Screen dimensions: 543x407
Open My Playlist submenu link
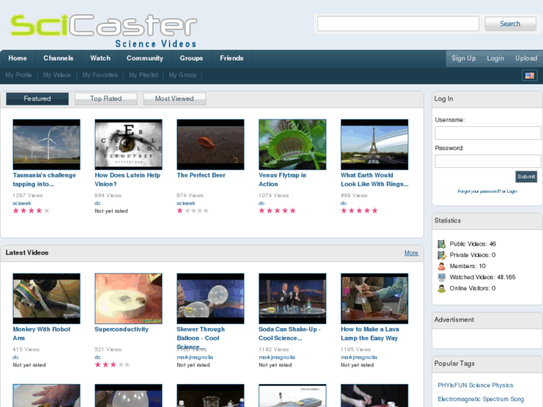point(143,75)
